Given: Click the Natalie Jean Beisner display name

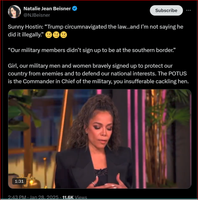Looking at the screenshot, I should tap(47, 8).
